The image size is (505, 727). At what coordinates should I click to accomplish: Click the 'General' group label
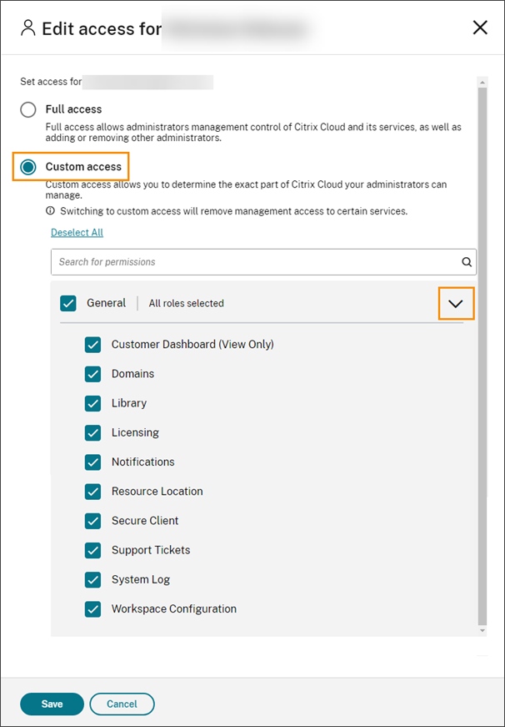coord(106,303)
